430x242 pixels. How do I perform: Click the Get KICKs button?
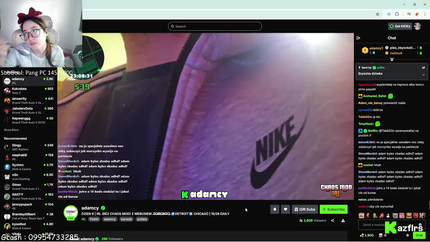click(400, 26)
